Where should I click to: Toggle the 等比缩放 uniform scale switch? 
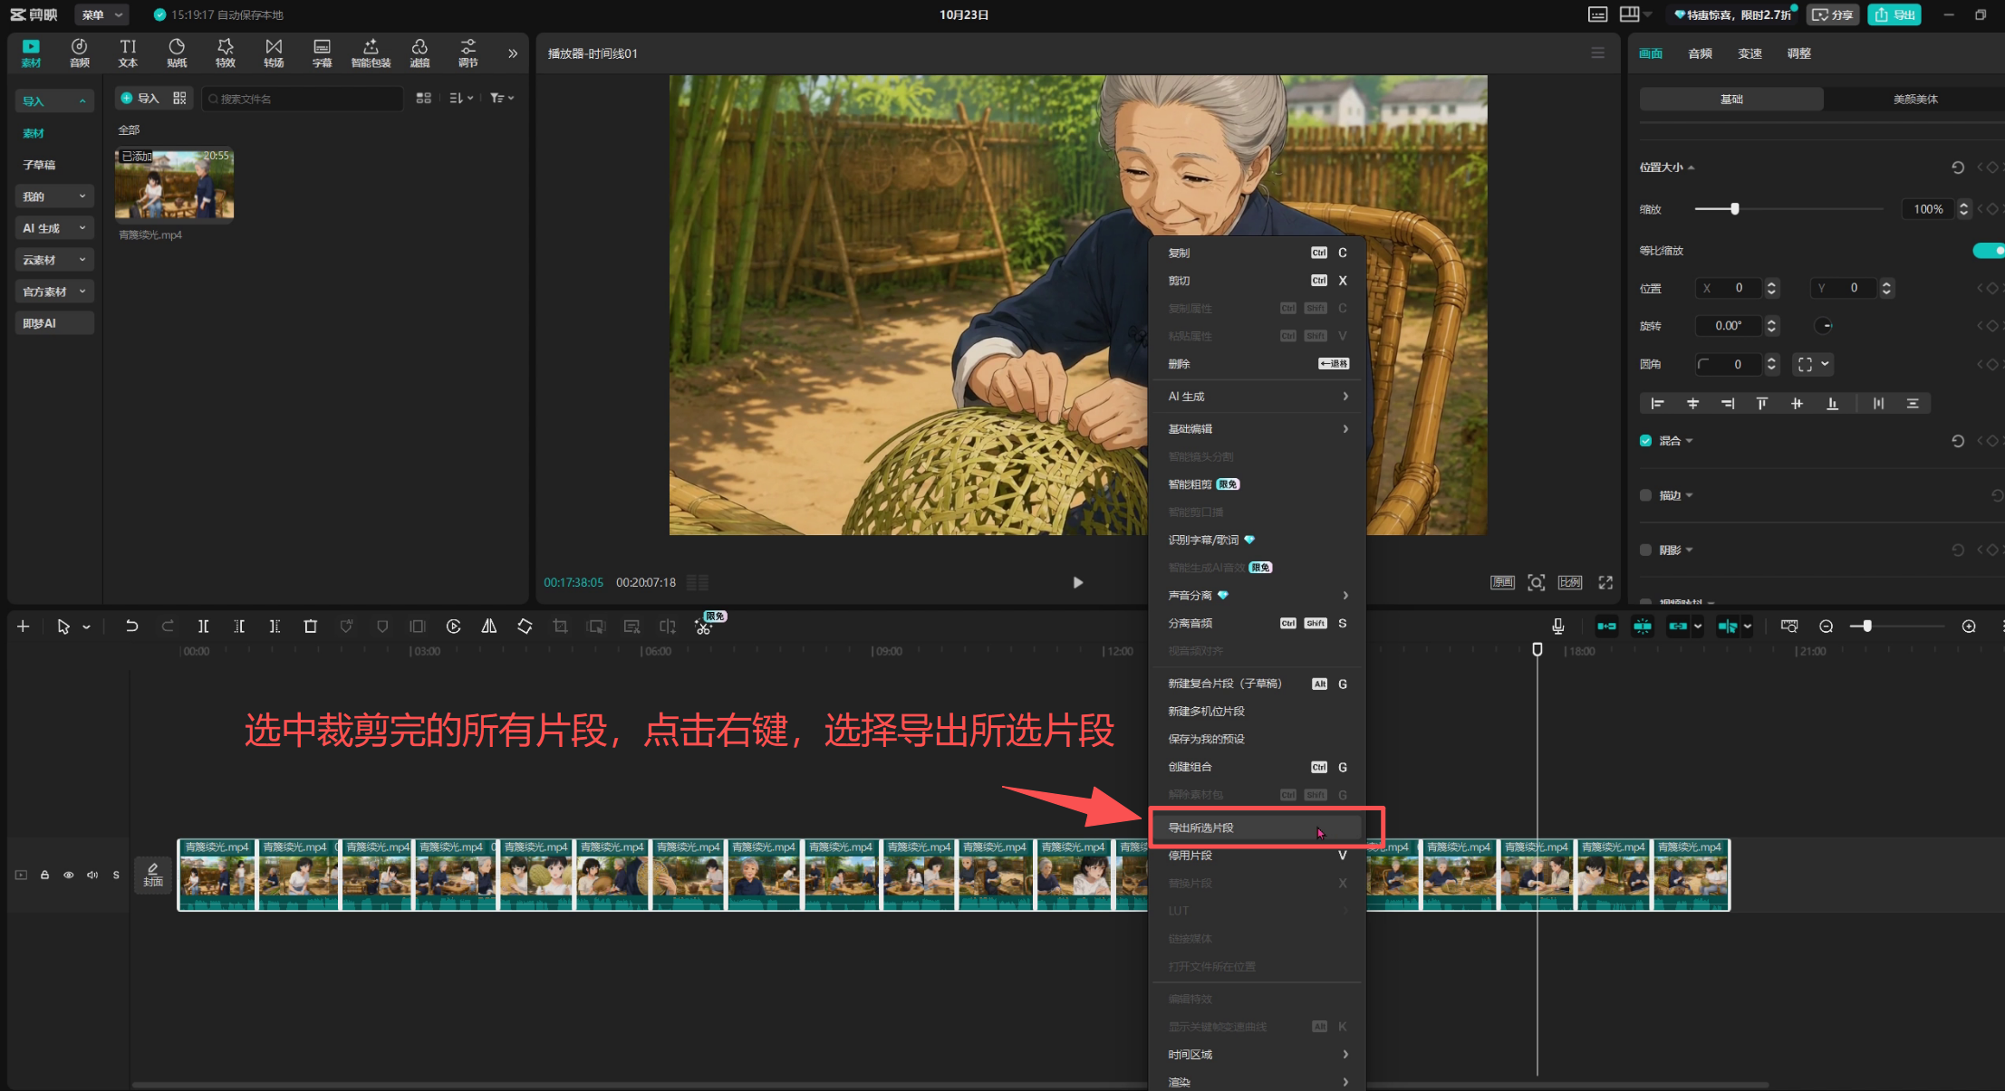1989,251
